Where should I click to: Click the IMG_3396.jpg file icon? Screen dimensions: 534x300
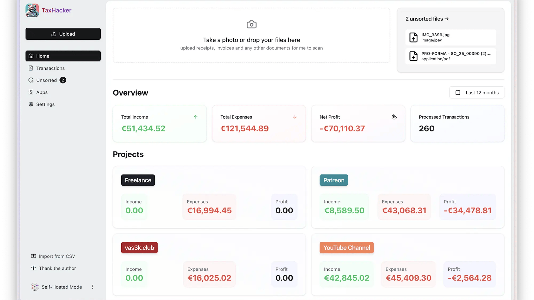coord(413,37)
